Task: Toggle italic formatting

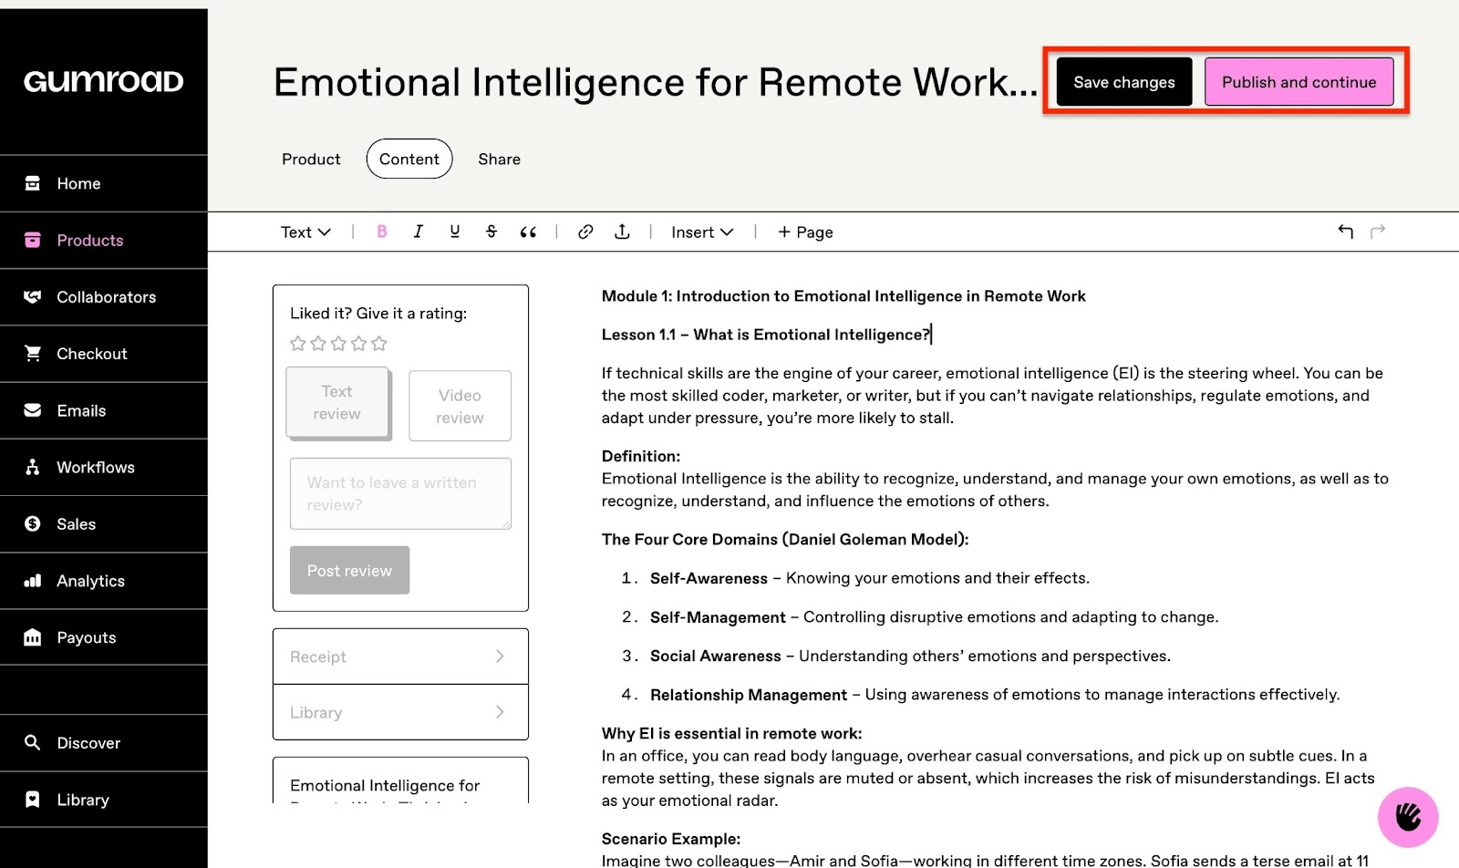Action: 418,232
